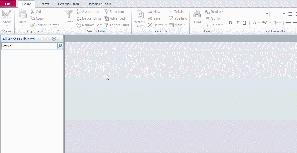This screenshot has height=153, width=297.
Task: Click the navigation pane Search box
Action: (x=29, y=46)
